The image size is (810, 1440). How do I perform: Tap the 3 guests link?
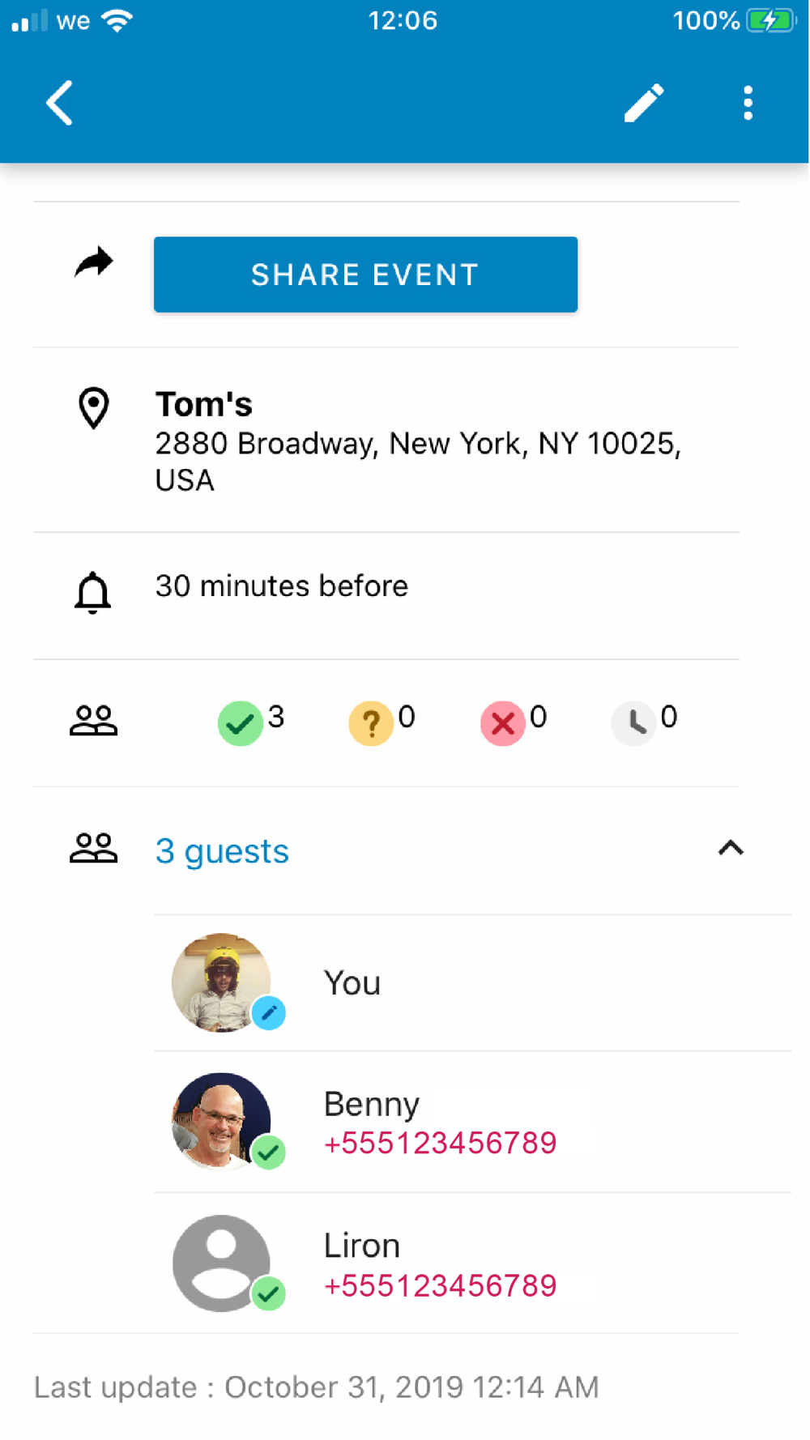[x=222, y=851]
